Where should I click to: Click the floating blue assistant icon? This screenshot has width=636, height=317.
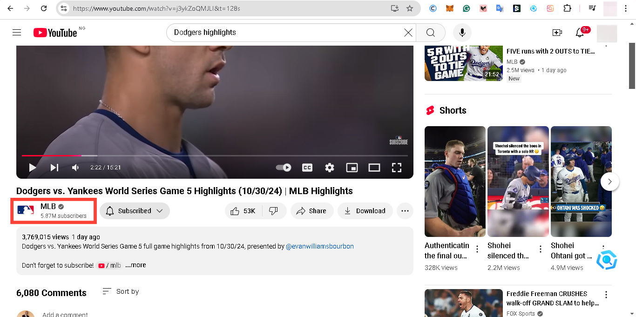[607, 260]
